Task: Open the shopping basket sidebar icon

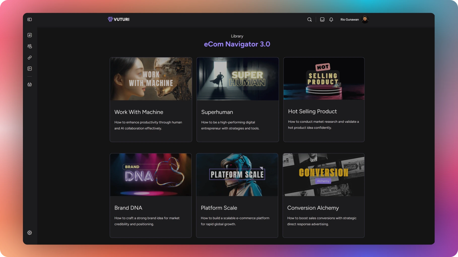Action: click(x=29, y=84)
